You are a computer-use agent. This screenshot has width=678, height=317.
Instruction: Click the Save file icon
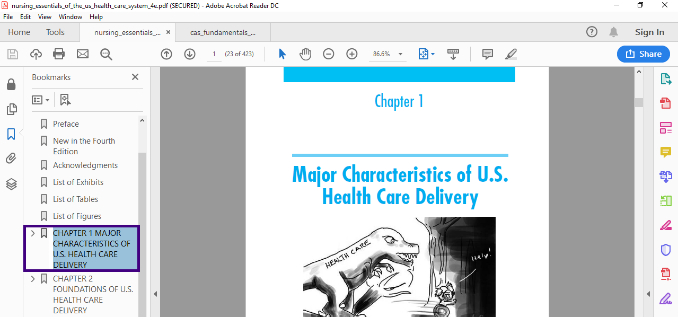click(12, 54)
